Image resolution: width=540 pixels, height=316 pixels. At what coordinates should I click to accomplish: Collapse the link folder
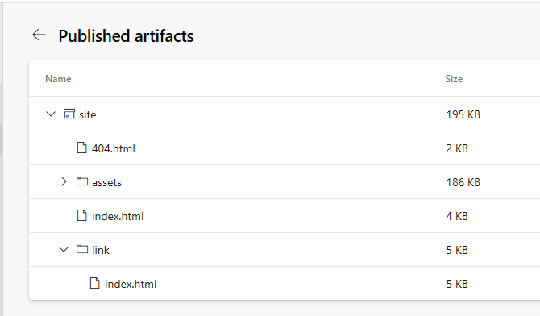click(64, 249)
